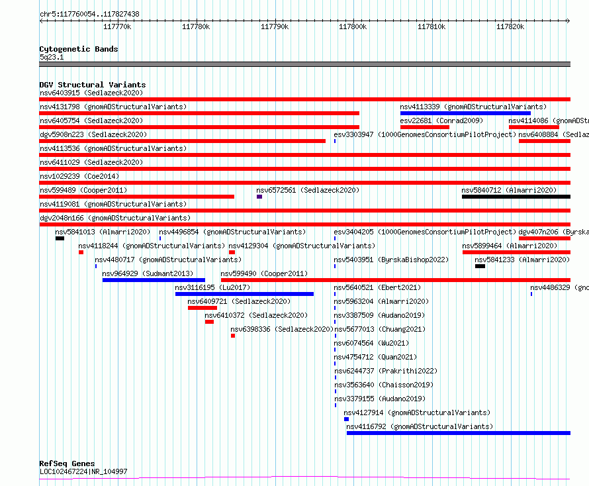The width and height of the screenshot is (589, 486).
Task: Click nsv4113339 (gnomADStructuralVariants) label
Action: (473, 107)
